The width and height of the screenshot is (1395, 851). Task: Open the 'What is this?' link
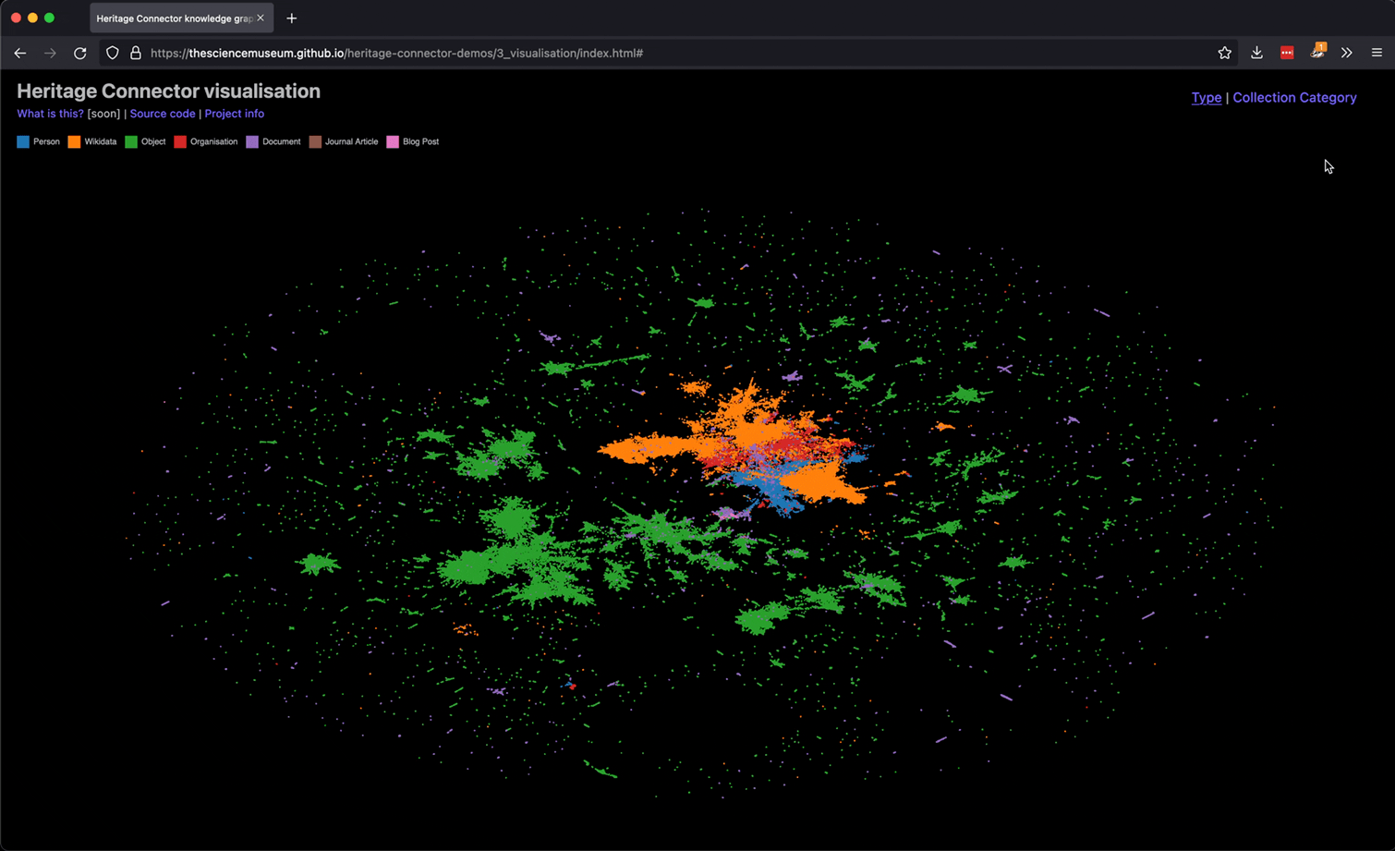[50, 114]
